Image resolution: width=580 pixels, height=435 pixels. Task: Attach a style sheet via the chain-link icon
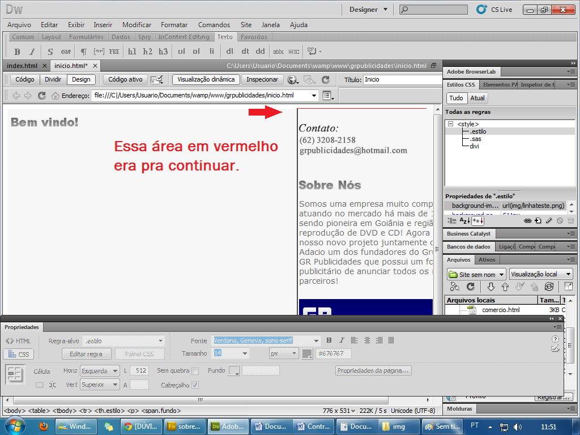pos(528,220)
